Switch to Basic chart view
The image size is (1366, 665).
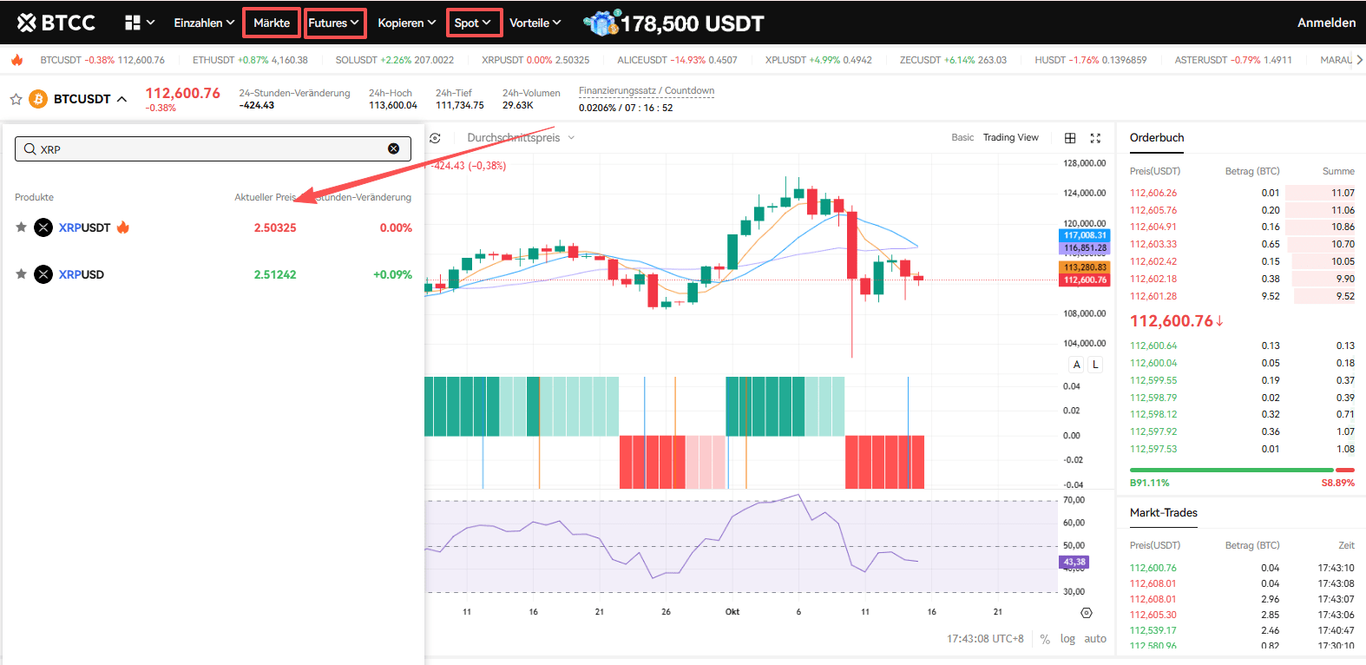[962, 137]
